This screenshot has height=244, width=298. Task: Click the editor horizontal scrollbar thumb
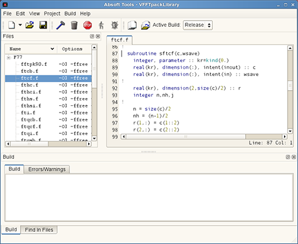[186, 137]
